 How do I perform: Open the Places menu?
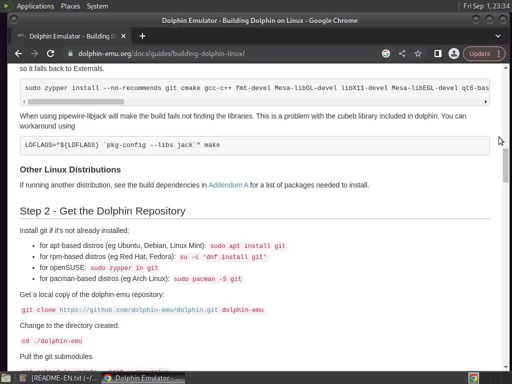(x=70, y=6)
